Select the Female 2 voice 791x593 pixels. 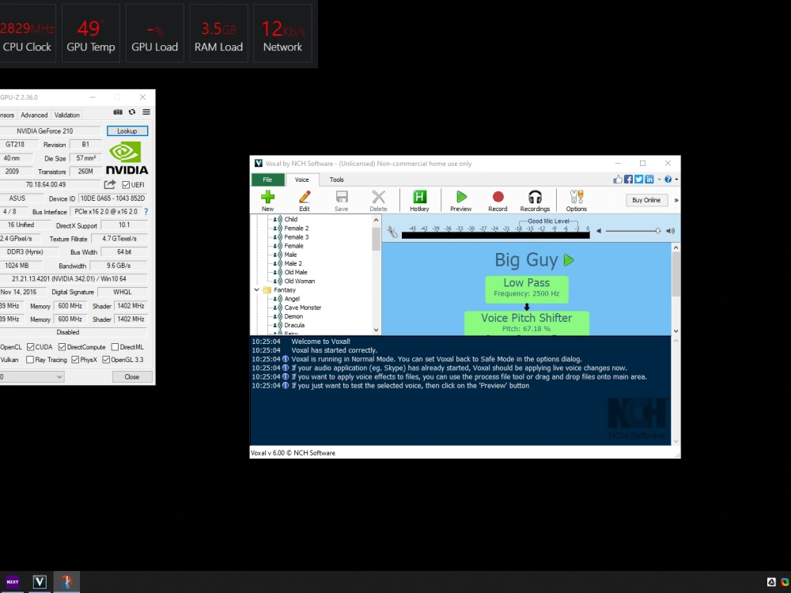(296, 228)
